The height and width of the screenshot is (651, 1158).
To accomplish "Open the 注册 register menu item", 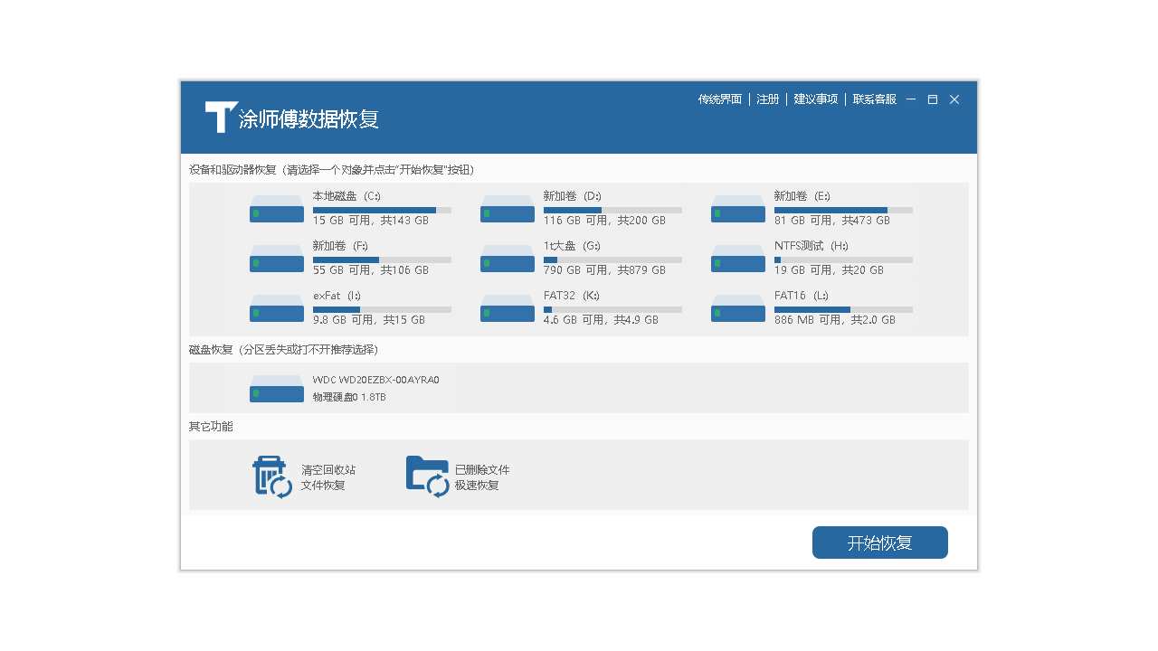I will tap(767, 99).
